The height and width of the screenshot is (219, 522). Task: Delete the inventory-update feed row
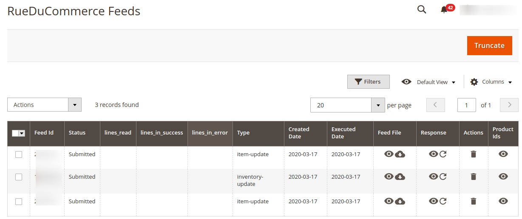coord(474,177)
